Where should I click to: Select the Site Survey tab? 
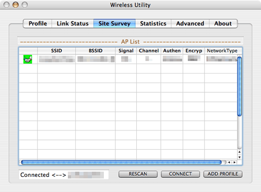pyautogui.click(x=114, y=23)
